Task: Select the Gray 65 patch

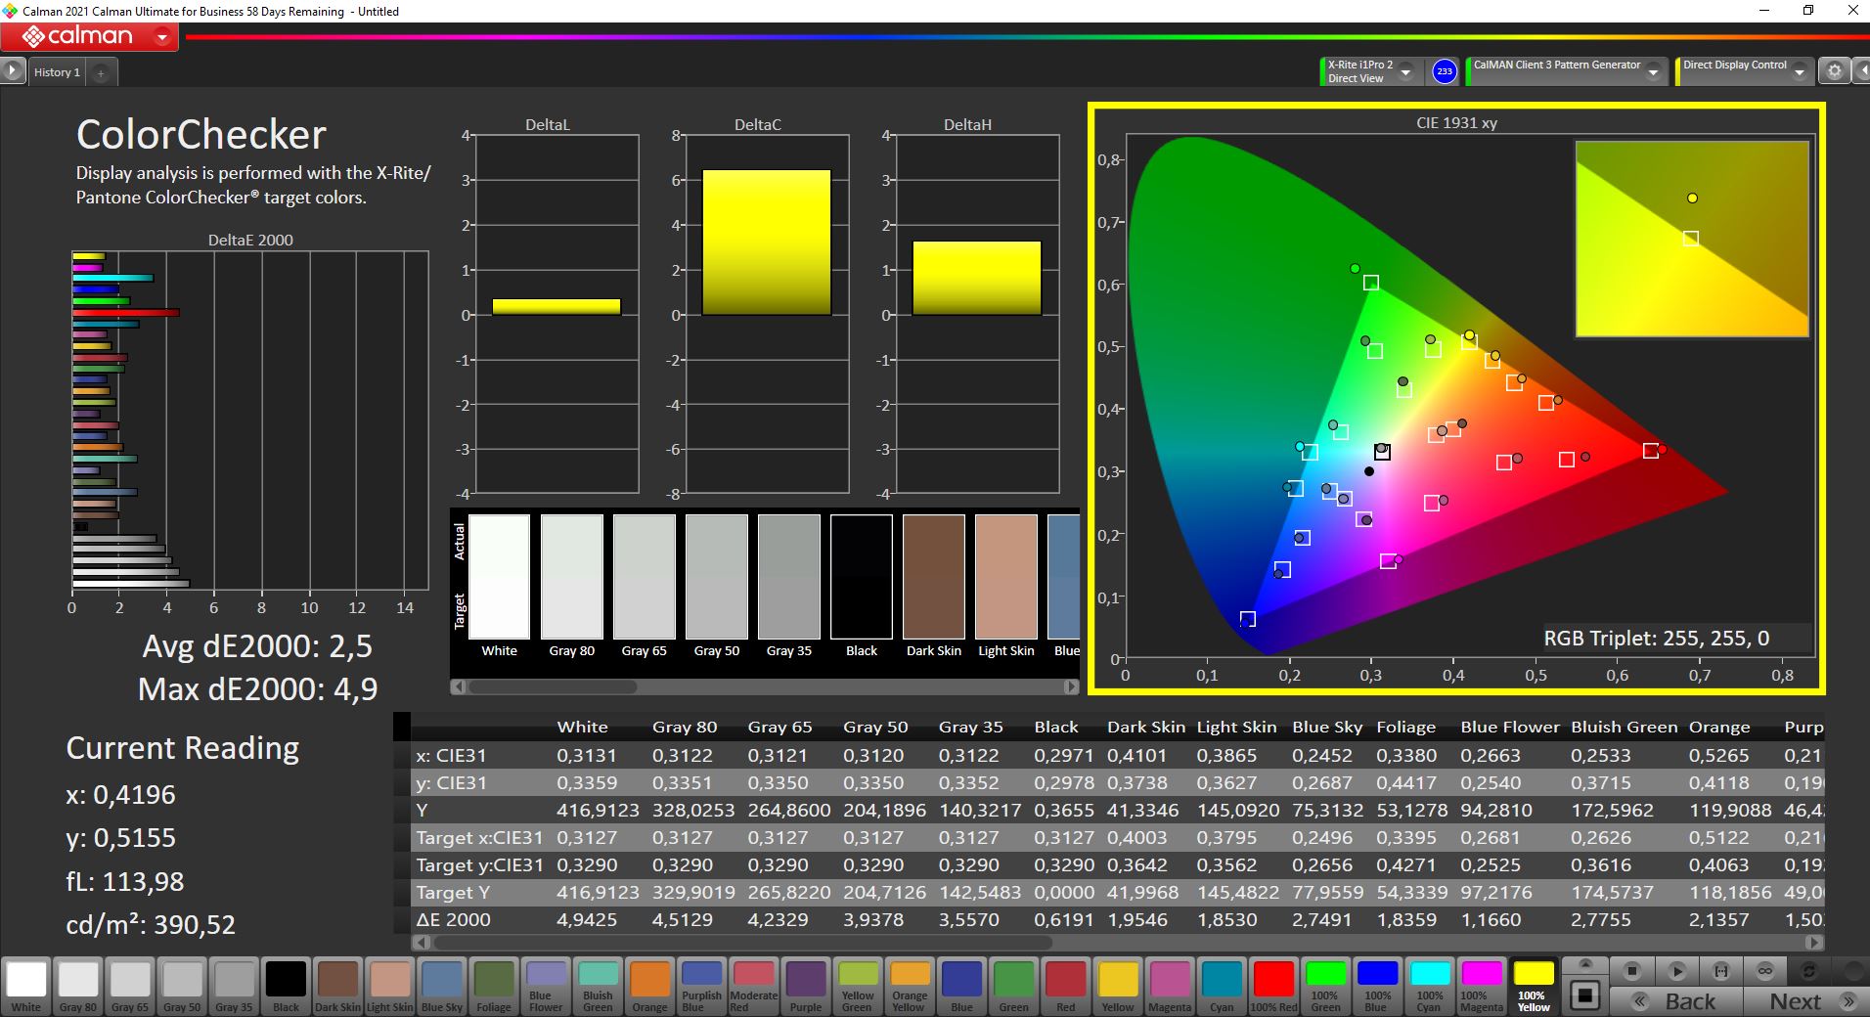Action: (130, 986)
